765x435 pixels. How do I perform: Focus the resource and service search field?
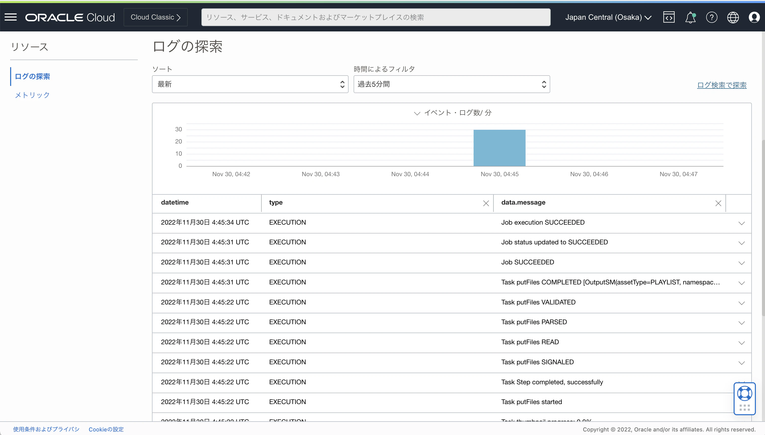point(376,17)
